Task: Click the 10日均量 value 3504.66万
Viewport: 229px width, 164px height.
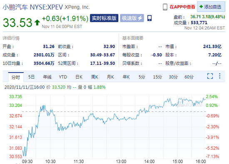Action: pos(44,63)
